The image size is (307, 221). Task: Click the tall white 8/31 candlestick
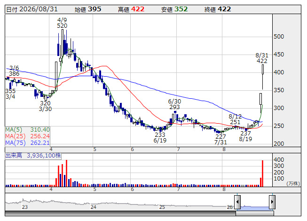click(262, 70)
